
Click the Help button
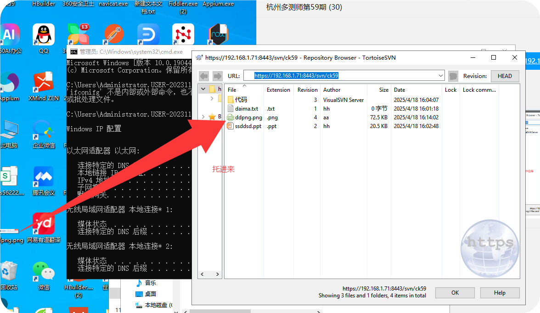[x=500, y=293]
